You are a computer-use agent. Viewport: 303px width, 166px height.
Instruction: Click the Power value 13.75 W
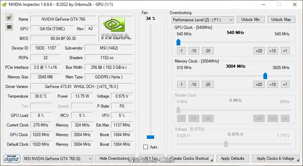click(x=82, y=96)
